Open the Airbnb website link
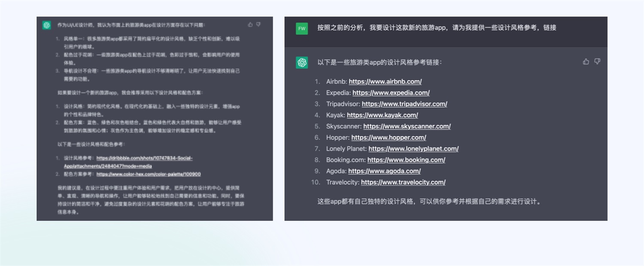644x266 pixels. [x=385, y=82]
